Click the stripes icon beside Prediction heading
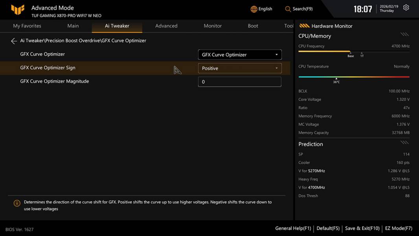Screen dimensions: 419x236 tap(404, 142)
